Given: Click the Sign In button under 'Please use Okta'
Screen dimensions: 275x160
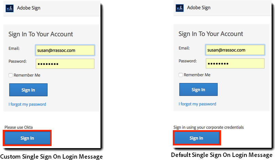Looking at the screenshot, I should click(27, 138).
